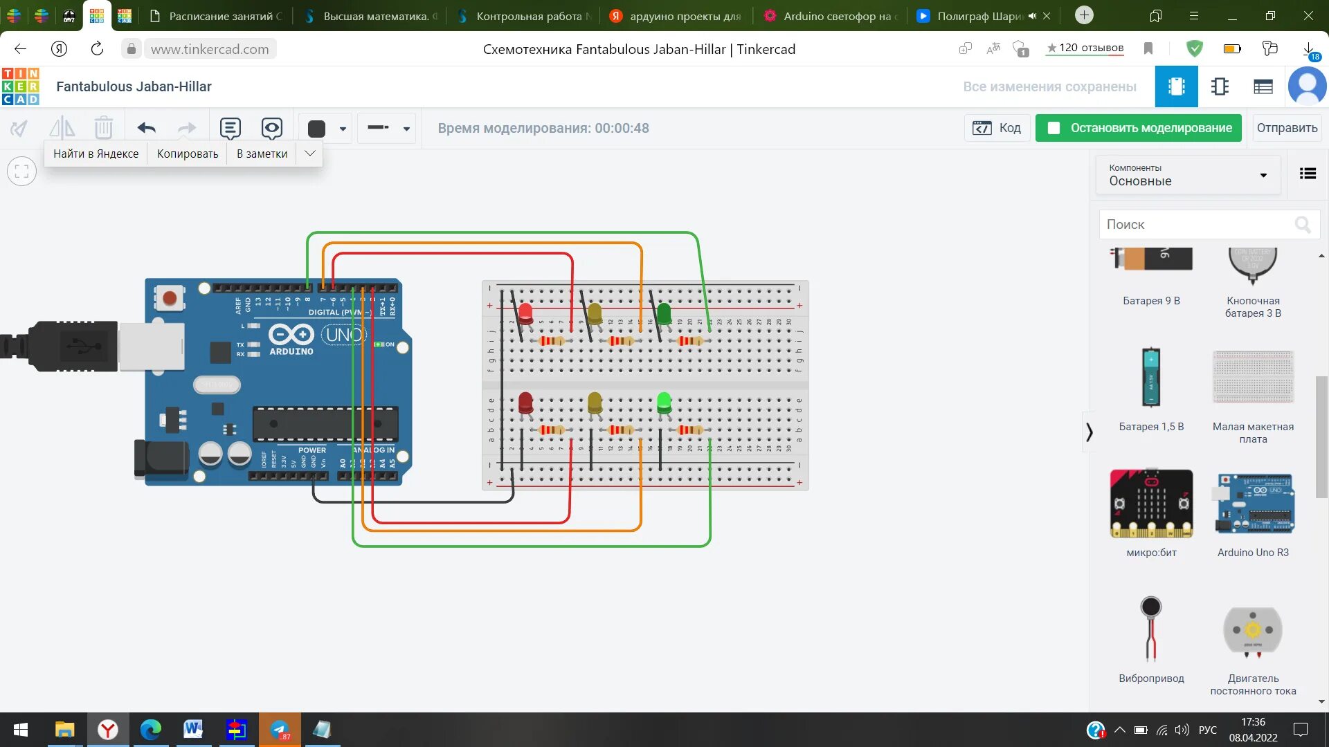Image resolution: width=1329 pixels, height=747 pixels.
Task: Switch to circuit view icon
Action: coord(1176,86)
